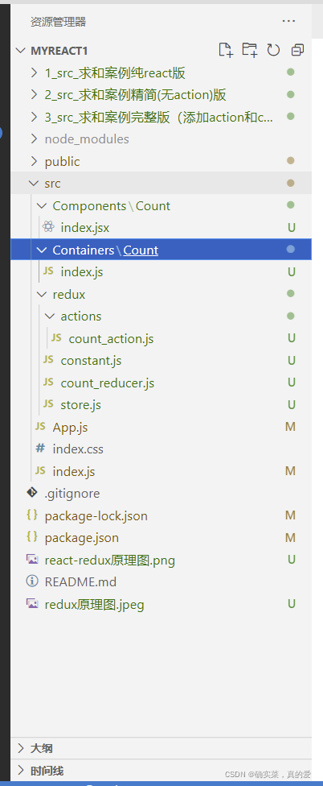The height and width of the screenshot is (786, 323).
Task: Collapse the src folder
Action: point(161,183)
